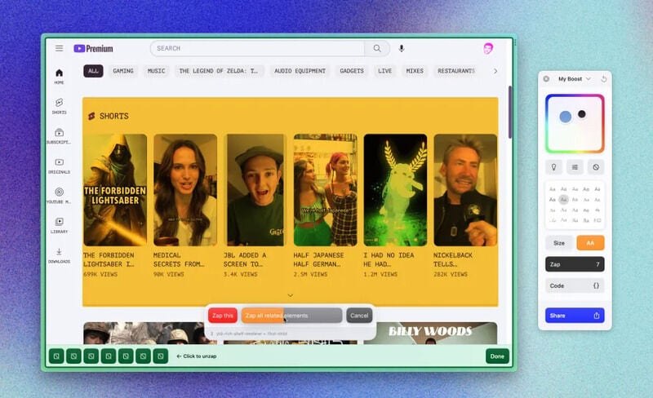The image size is (653, 398).
Task: Click into the Search field
Action: point(257,48)
